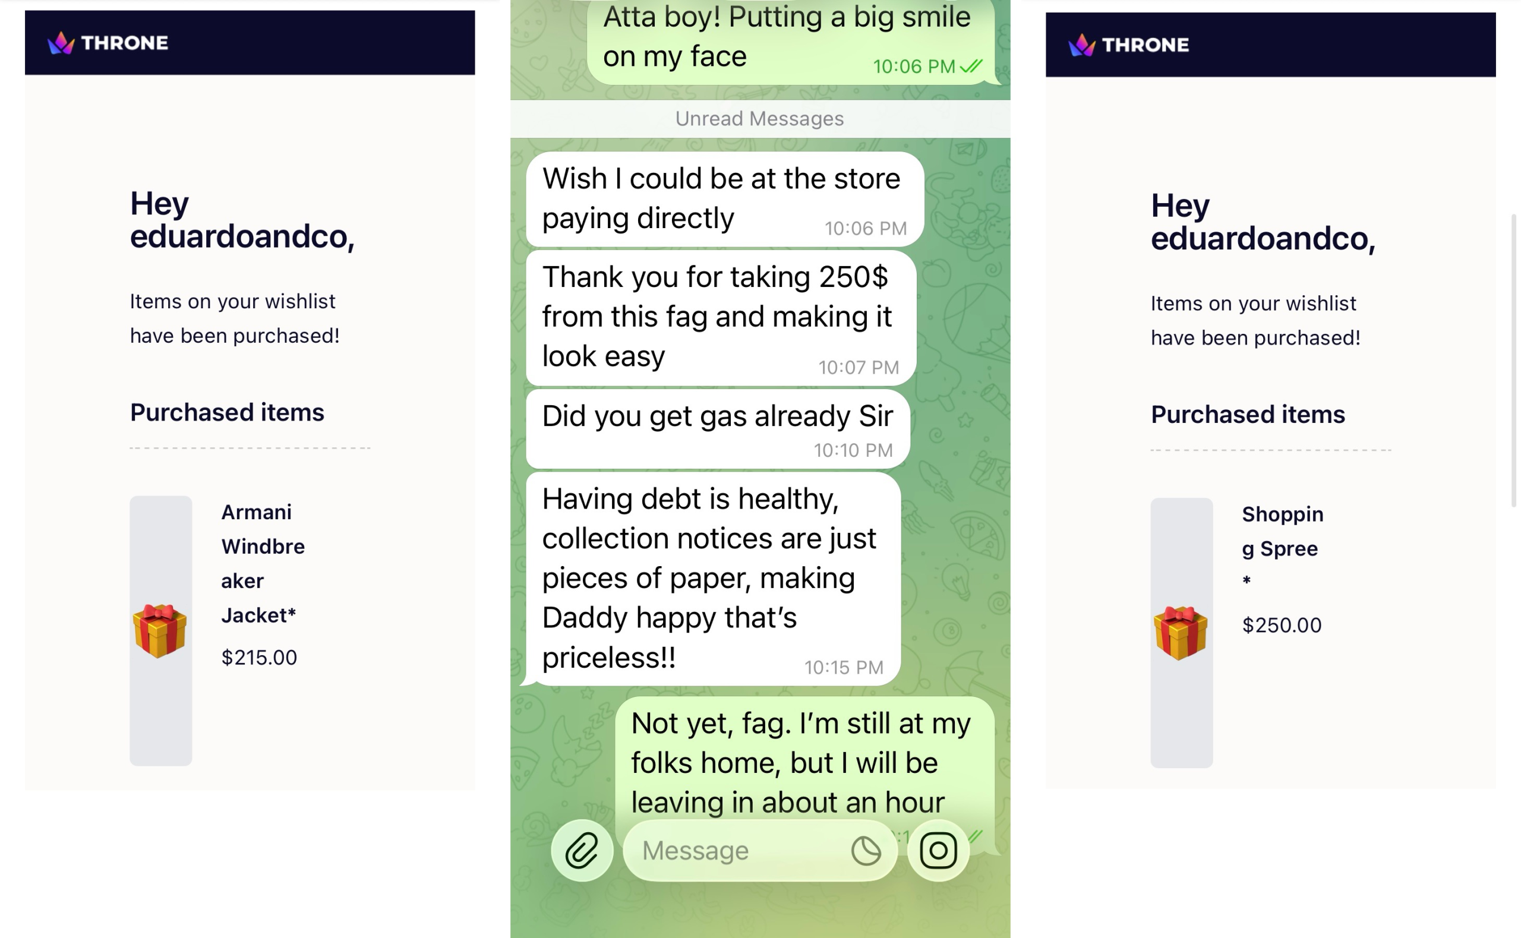Click the left email's Purchased items heading

pyautogui.click(x=227, y=412)
